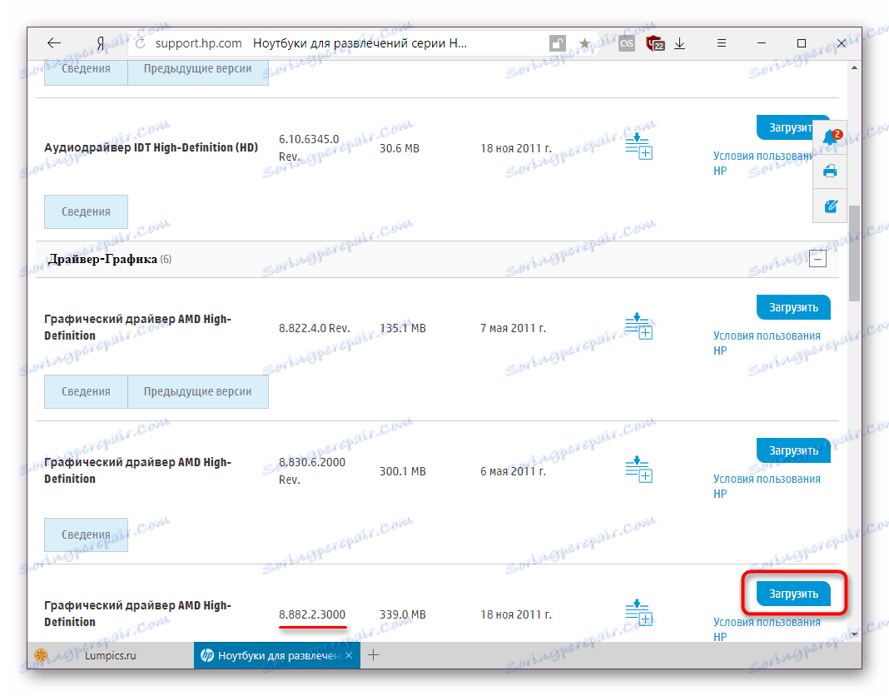Screen dimensions: 889x696
Task: Select version text 8.882.2.3000
Action: (x=312, y=614)
